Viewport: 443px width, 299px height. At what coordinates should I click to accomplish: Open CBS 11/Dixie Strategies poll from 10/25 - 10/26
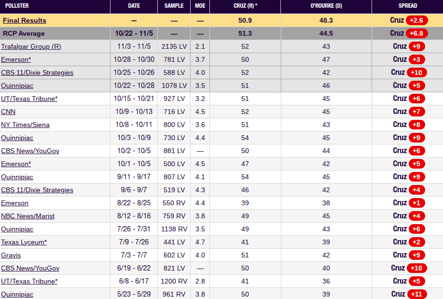37,72
